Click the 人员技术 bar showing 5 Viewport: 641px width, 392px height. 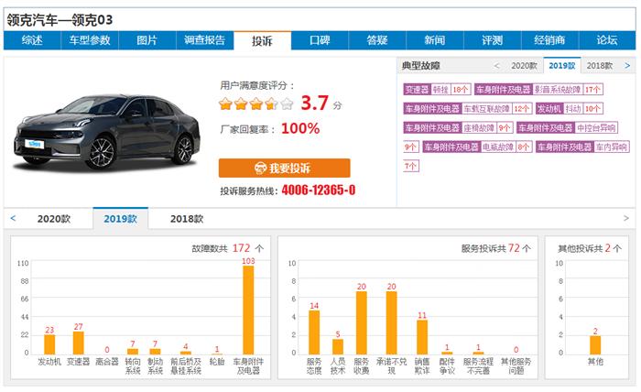pyautogui.click(x=338, y=346)
